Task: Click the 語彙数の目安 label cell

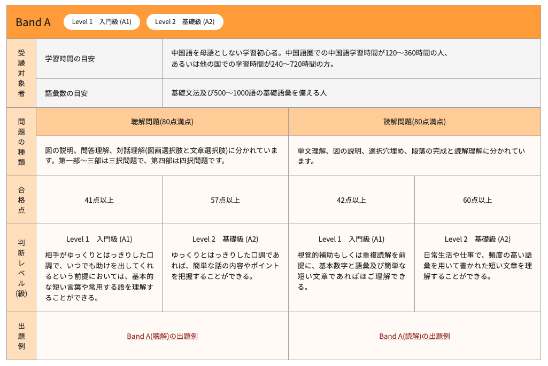Action: point(67,93)
